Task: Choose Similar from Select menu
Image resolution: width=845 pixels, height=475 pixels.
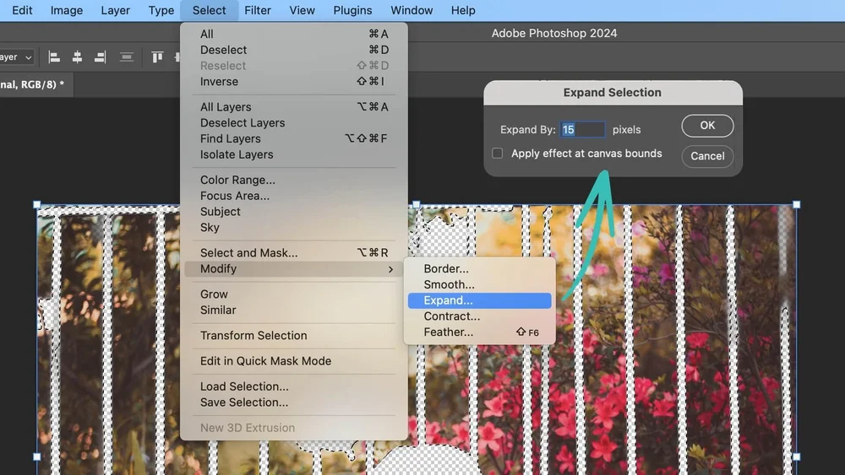Action: [x=294, y=310]
